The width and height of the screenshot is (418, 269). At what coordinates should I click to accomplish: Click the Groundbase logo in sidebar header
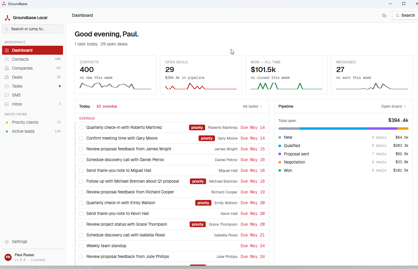pos(7,18)
